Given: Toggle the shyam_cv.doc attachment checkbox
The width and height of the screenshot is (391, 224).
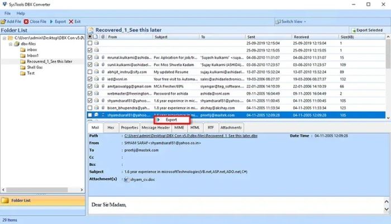Looking at the screenshot, I should [x=126, y=180].
